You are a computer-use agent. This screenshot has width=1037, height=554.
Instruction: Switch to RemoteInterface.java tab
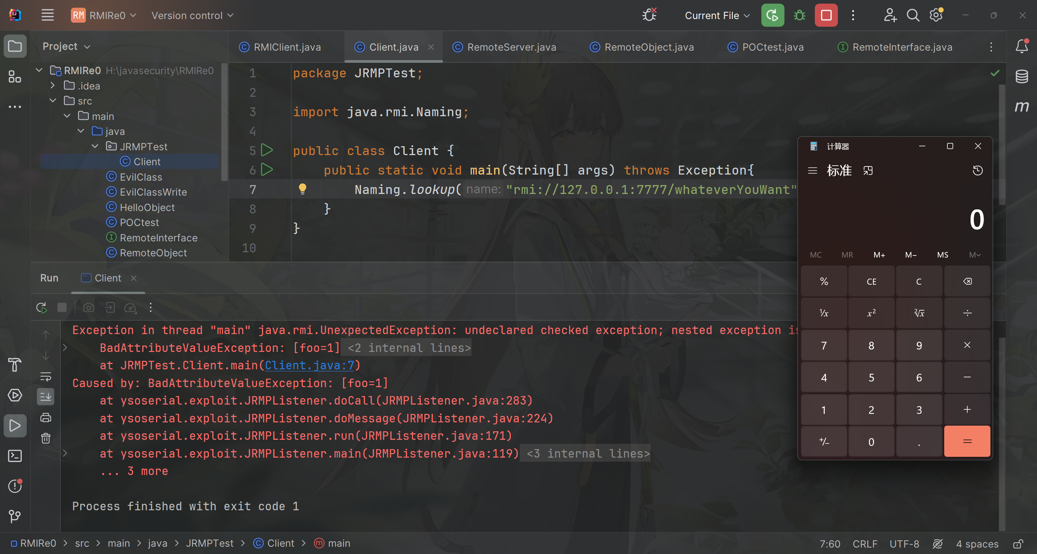895,47
